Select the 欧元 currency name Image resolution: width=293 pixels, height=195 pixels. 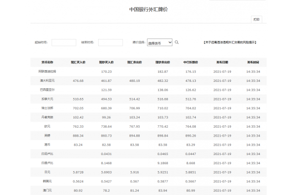(x=47, y=126)
